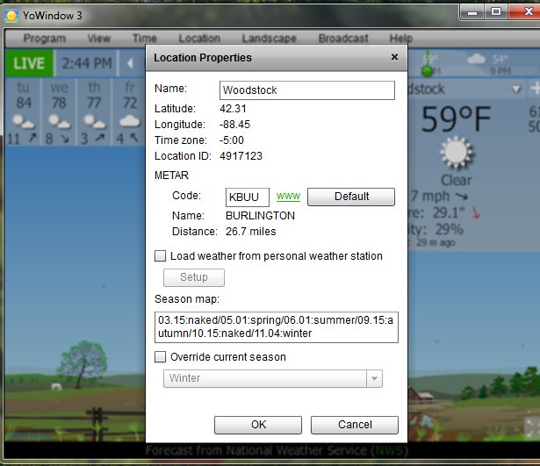This screenshot has height=466, width=540.
Task: Maximize the YoWindow window
Action: (496, 11)
